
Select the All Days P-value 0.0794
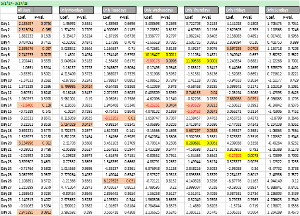pyautogui.click(x=43, y=24)
